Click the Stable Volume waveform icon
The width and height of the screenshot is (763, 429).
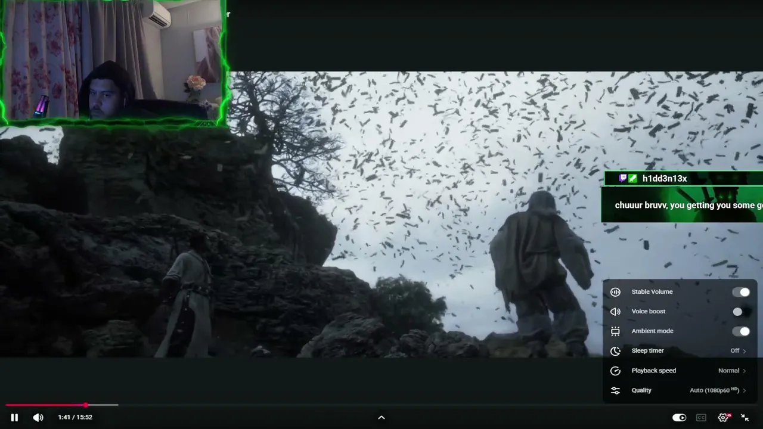coord(616,292)
